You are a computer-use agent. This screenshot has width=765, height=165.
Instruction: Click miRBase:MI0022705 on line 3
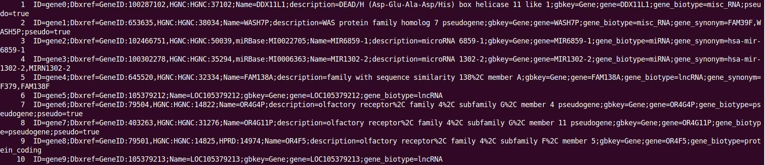(271, 41)
